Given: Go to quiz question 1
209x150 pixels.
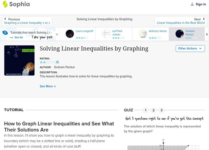Looking at the screenshot, I should [146, 110].
